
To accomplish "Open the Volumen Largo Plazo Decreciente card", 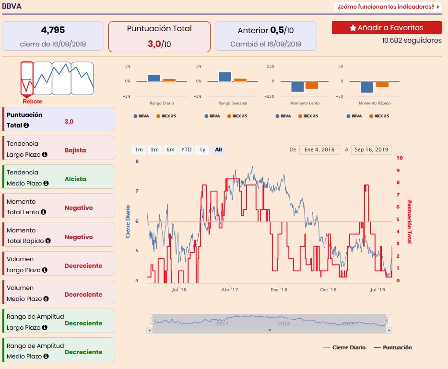I will [59, 264].
